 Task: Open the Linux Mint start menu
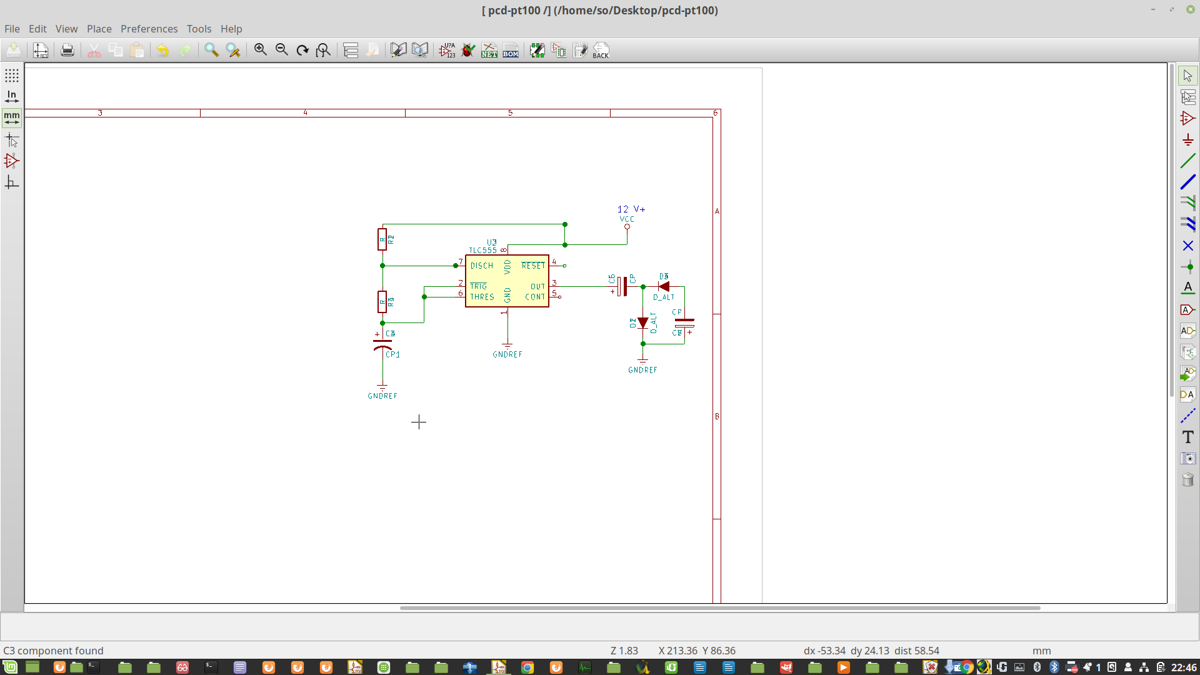(10, 667)
